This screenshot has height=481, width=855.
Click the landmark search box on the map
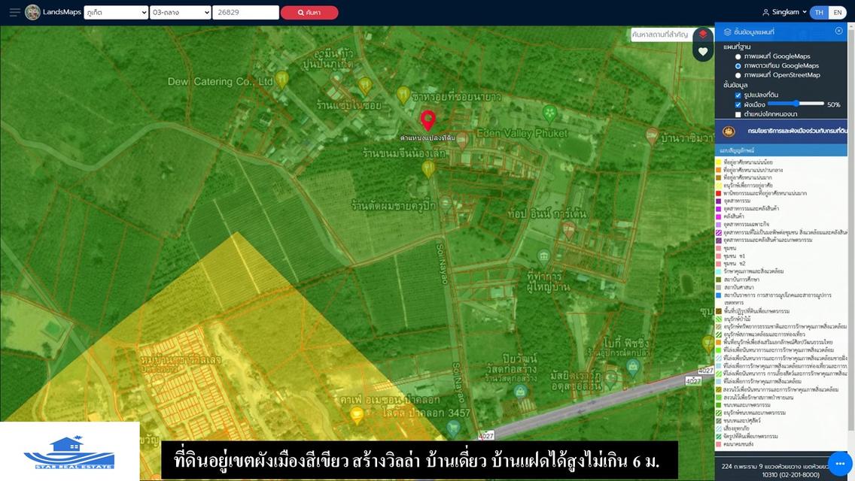click(x=662, y=35)
